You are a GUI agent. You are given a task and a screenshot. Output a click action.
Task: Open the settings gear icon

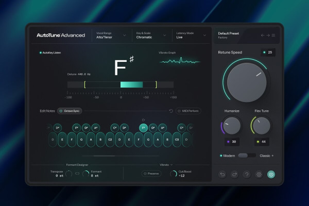[x=259, y=175]
